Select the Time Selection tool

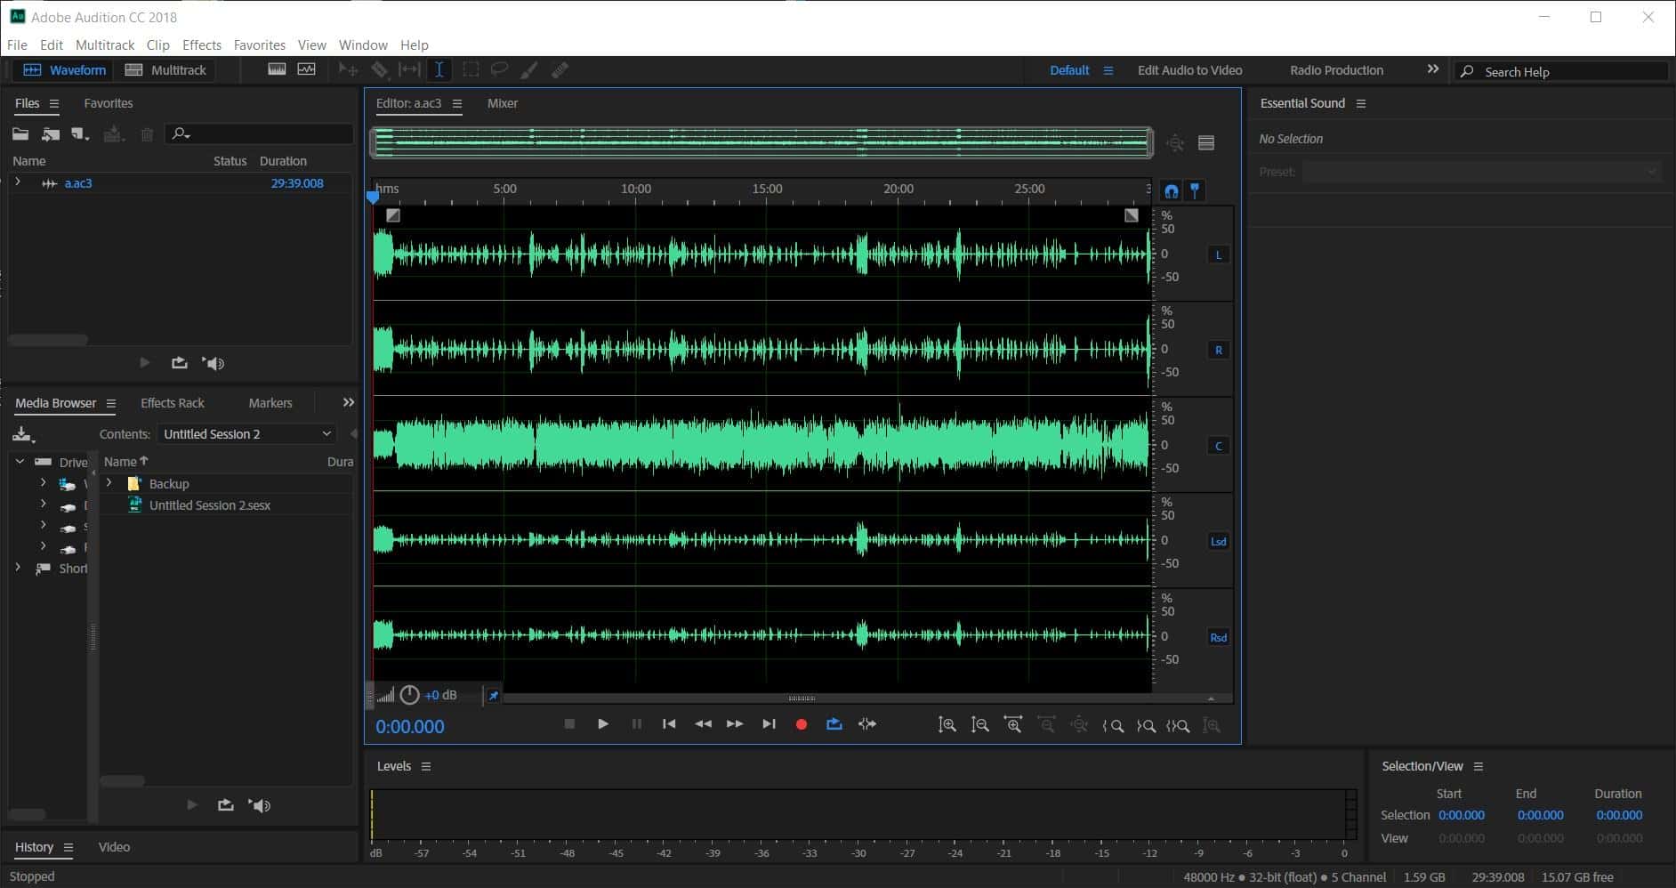[439, 69]
